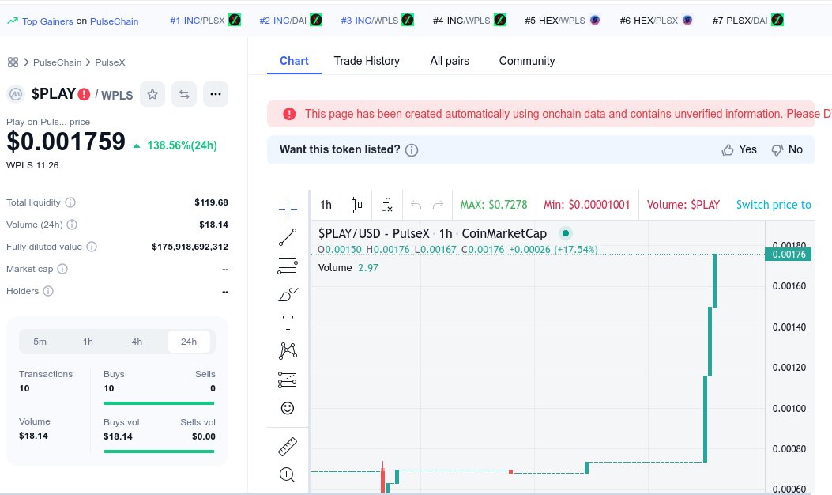Click the Volume: $PLAY chart button
This screenshot has height=495, width=832.
click(683, 205)
